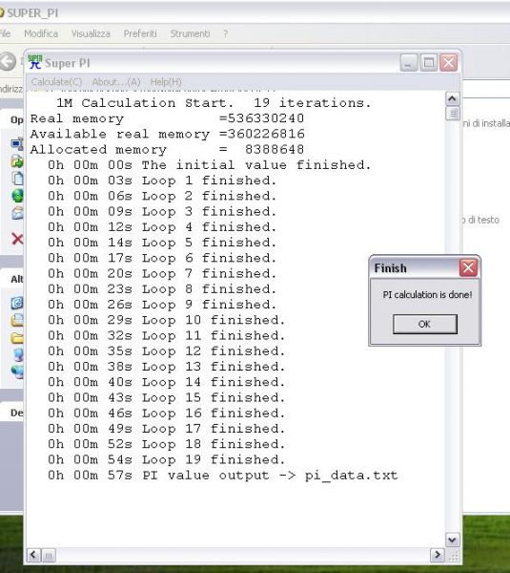Open the Visualizza menu
510x573 pixels.
91,33
